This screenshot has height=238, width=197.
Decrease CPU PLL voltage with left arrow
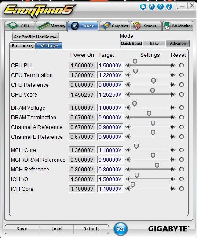(x=128, y=65)
